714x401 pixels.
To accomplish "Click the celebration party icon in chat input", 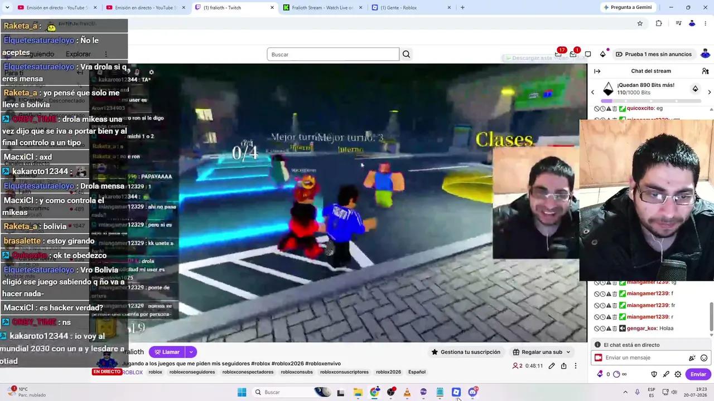I will pyautogui.click(x=692, y=358).
